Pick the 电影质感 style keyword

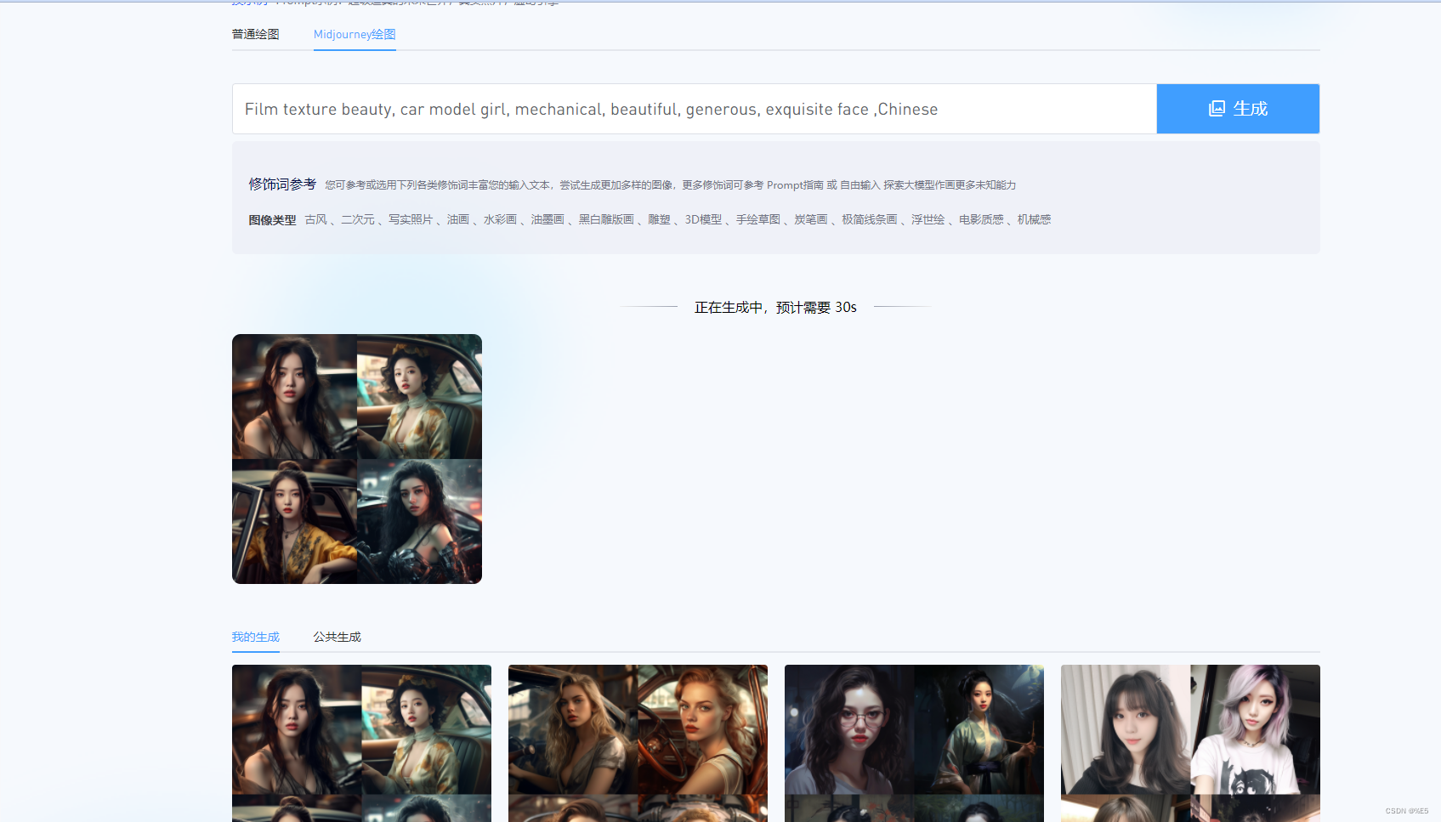tap(981, 219)
